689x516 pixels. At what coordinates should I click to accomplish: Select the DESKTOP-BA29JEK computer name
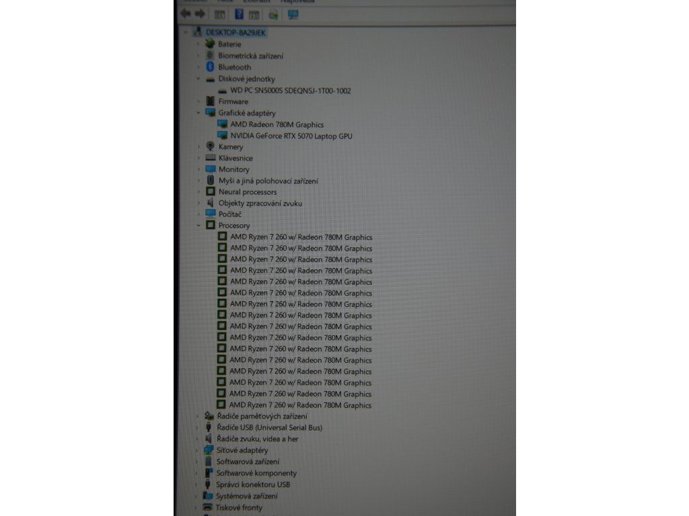[x=235, y=32]
